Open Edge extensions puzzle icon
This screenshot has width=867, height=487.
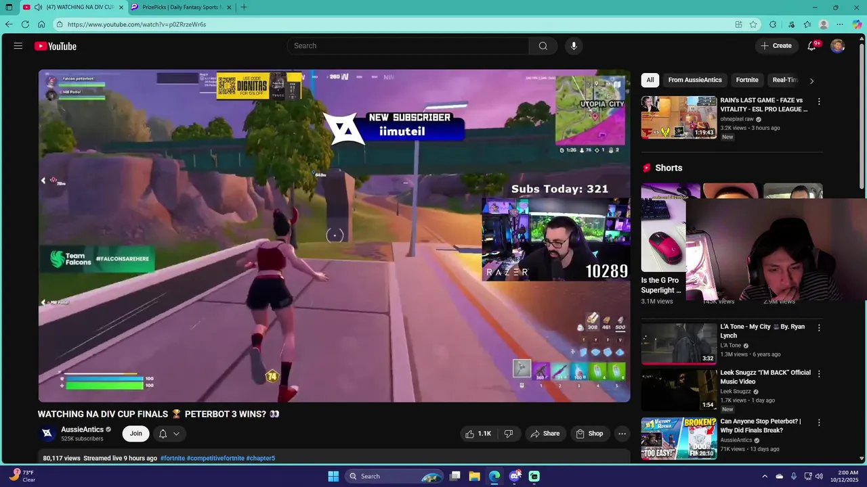pyautogui.click(x=773, y=24)
